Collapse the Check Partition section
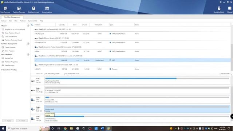The width and height of the screenshot is (233, 131). pos(28,55)
